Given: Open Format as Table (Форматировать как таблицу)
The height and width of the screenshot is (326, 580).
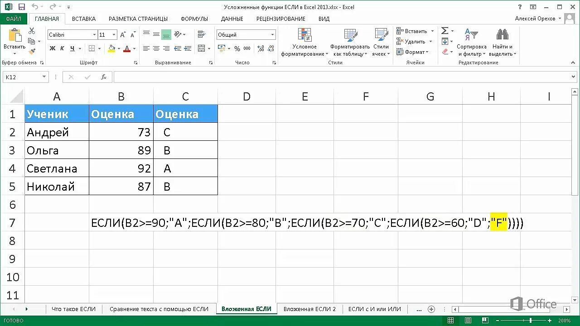Looking at the screenshot, I should point(350,43).
